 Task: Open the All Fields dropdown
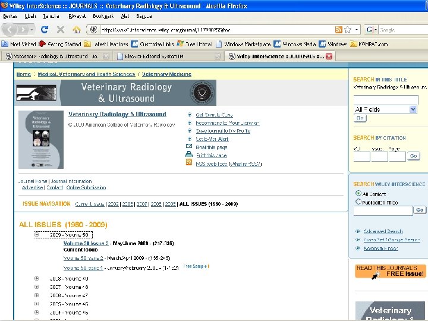pyautogui.click(x=413, y=109)
